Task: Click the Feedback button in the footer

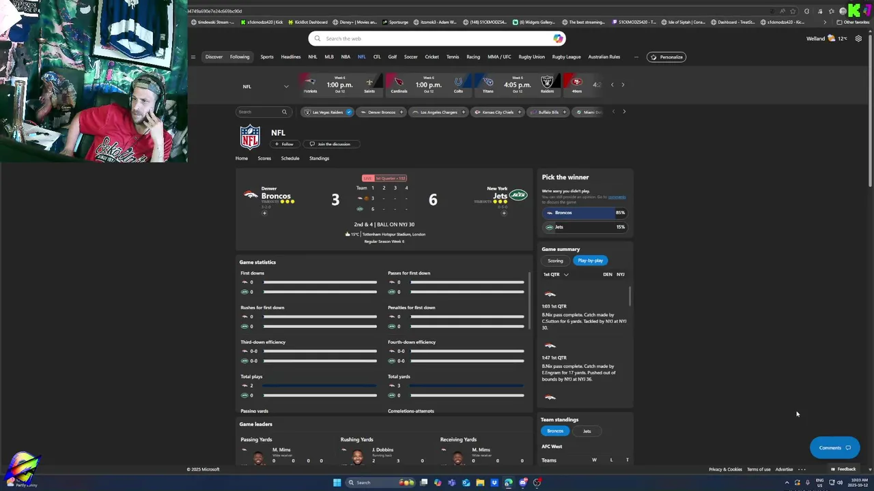Action: click(x=843, y=469)
